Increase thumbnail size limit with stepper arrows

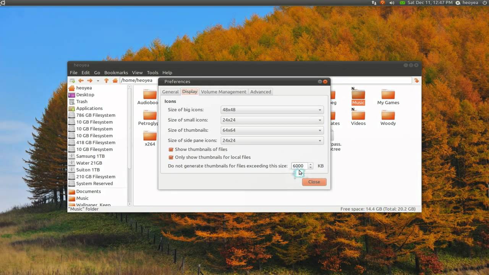(311, 164)
